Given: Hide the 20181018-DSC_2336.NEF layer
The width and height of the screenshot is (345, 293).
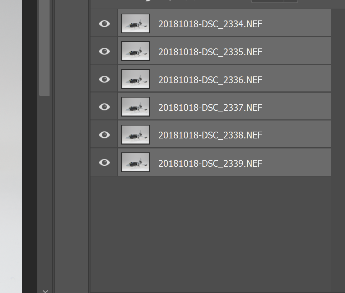Looking at the screenshot, I should click(104, 79).
